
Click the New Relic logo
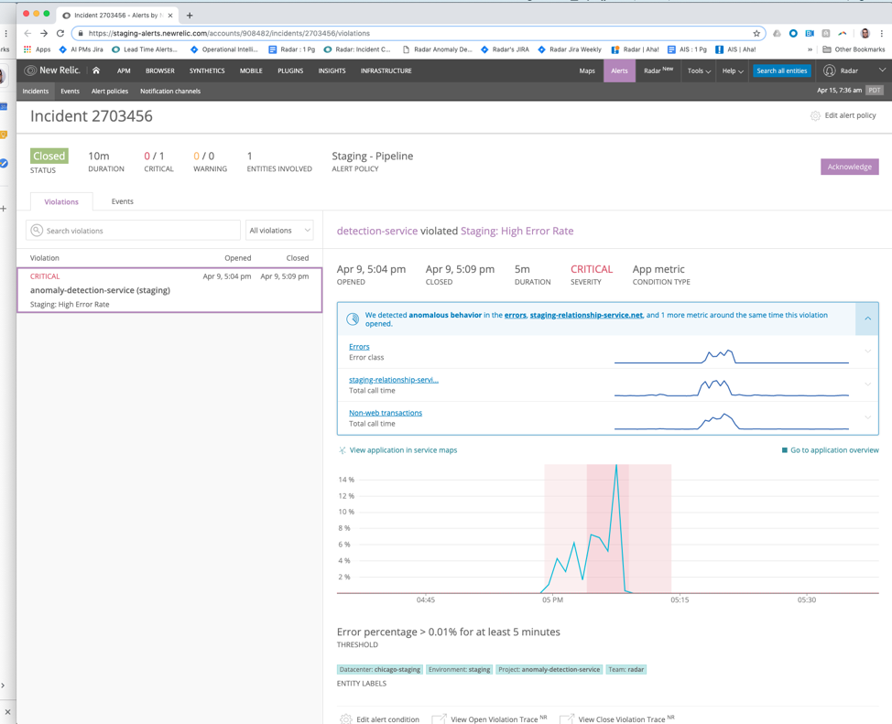(x=52, y=70)
